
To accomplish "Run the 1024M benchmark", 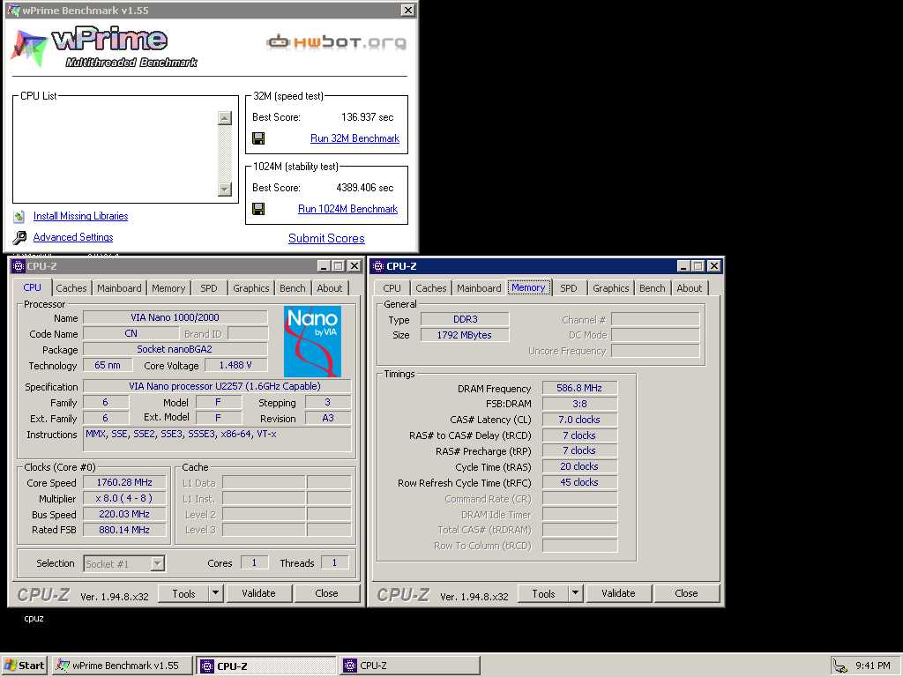I will [x=347, y=209].
